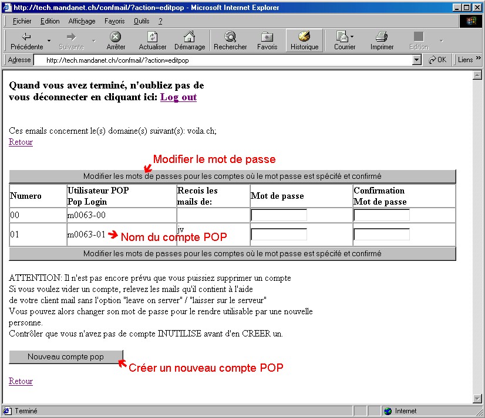Image resolution: width=485 pixels, height=418 pixels.
Task: Click the vertical scrollbar down arrow
Action: (477, 399)
